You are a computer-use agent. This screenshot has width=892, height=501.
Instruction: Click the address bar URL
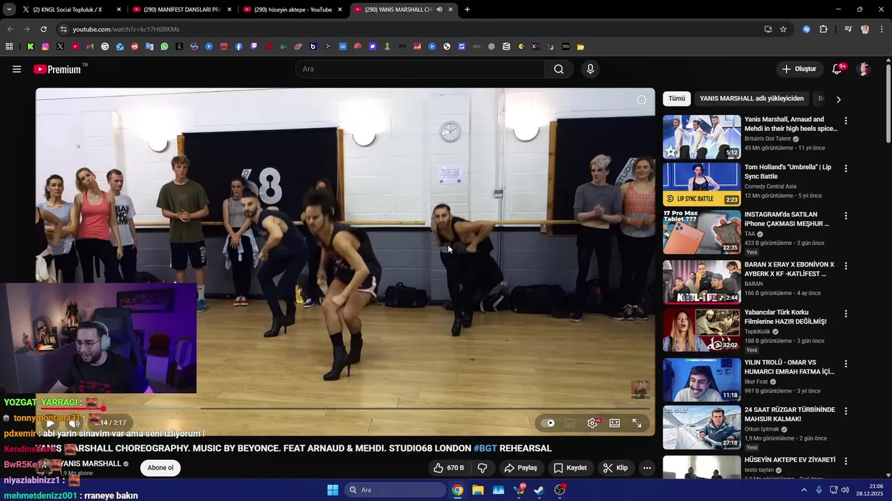coord(125,29)
